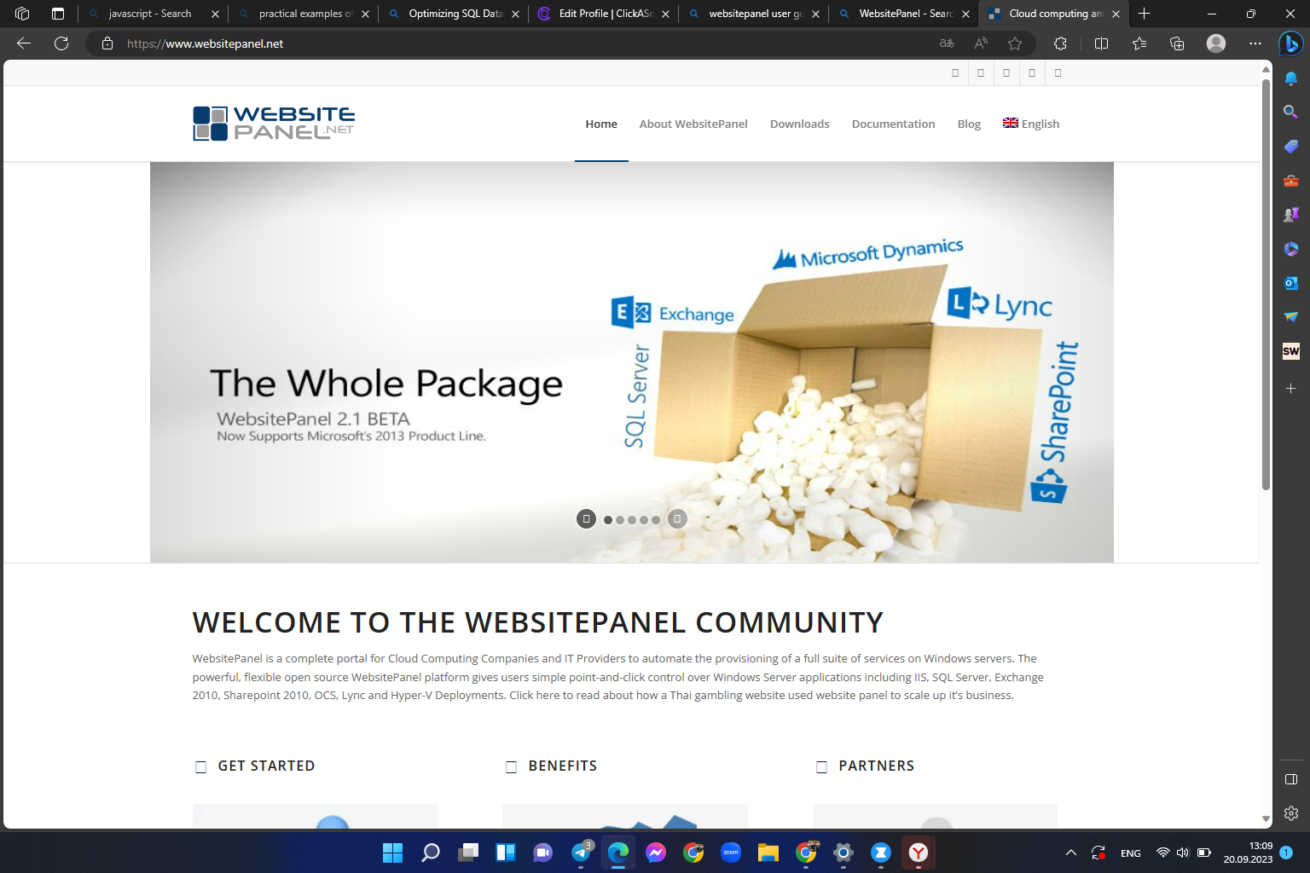Open the Blog menu item

pos(969,124)
